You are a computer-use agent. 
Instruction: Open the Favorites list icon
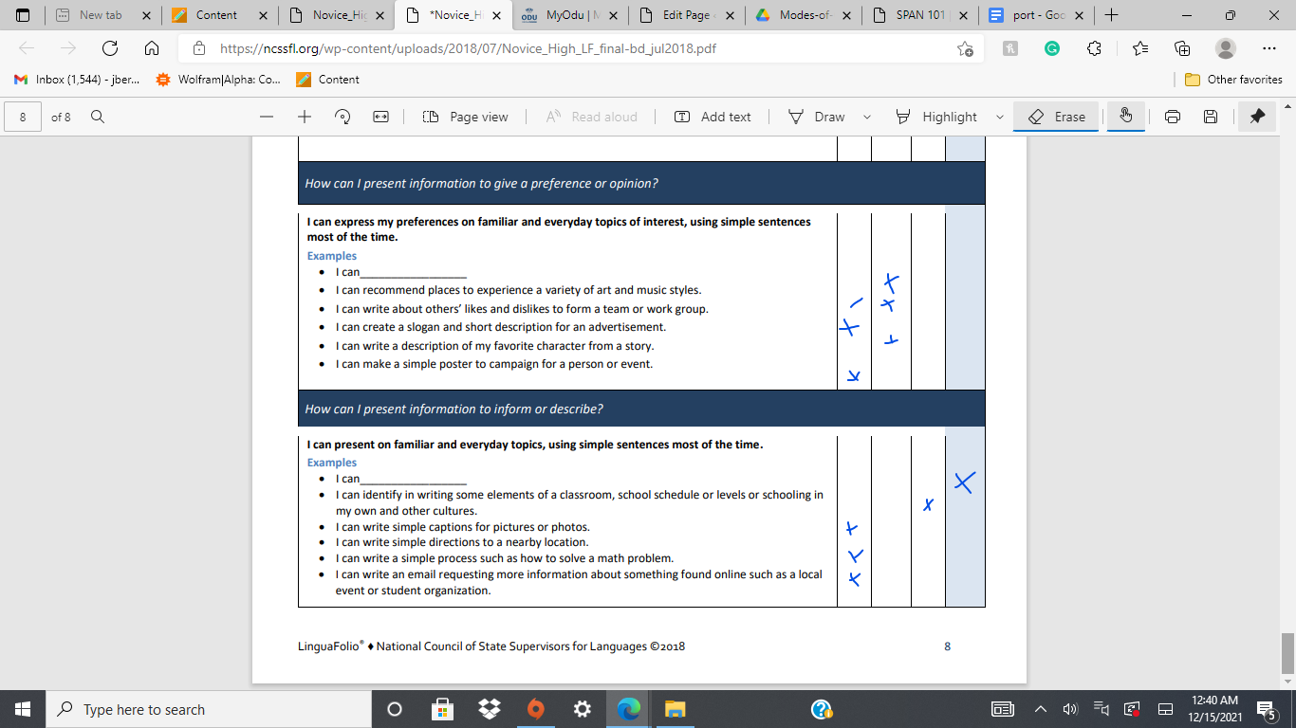1140,48
